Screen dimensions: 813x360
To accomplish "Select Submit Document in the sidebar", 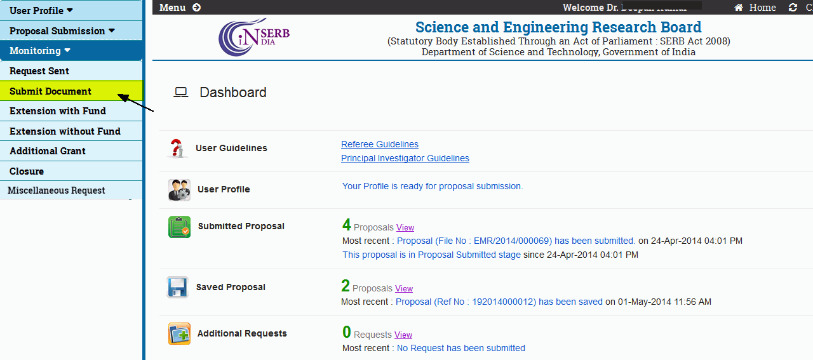I will point(51,91).
